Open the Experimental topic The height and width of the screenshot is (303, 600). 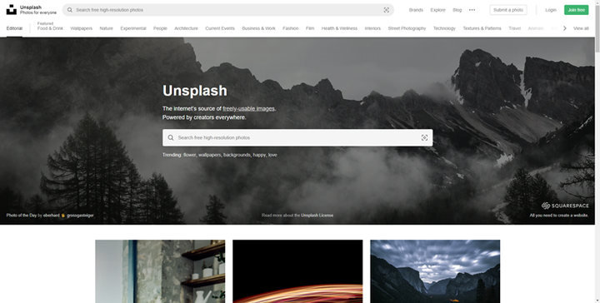point(133,28)
